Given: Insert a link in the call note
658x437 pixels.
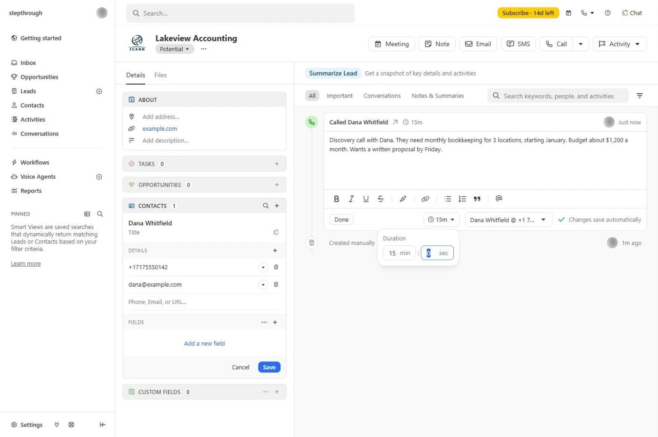Looking at the screenshot, I should pyautogui.click(x=425, y=199).
